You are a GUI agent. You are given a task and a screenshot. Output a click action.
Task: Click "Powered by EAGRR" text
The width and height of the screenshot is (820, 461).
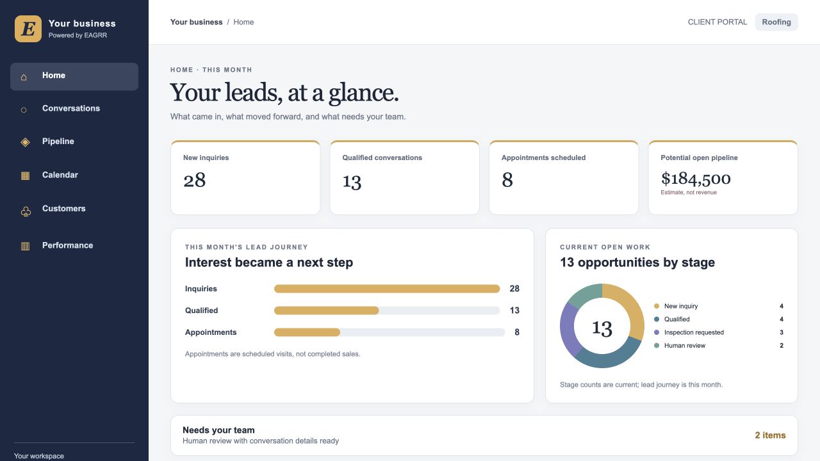click(78, 35)
